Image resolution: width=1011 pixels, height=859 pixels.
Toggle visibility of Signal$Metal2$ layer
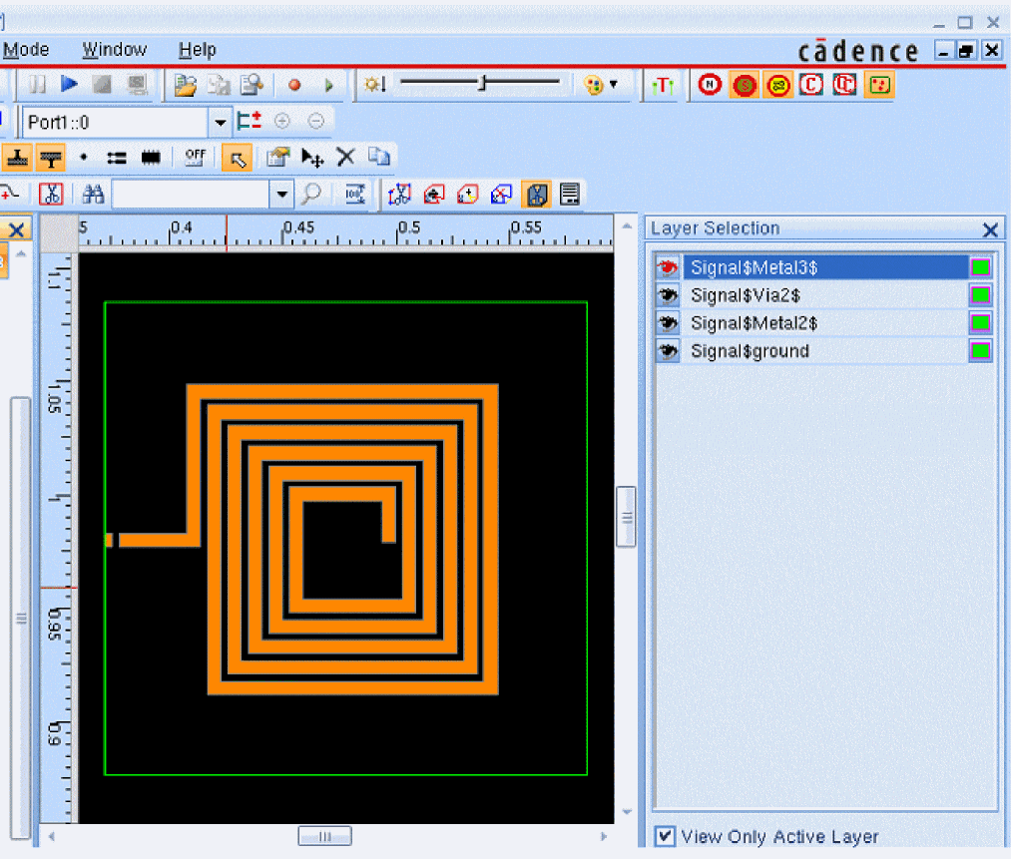point(668,323)
